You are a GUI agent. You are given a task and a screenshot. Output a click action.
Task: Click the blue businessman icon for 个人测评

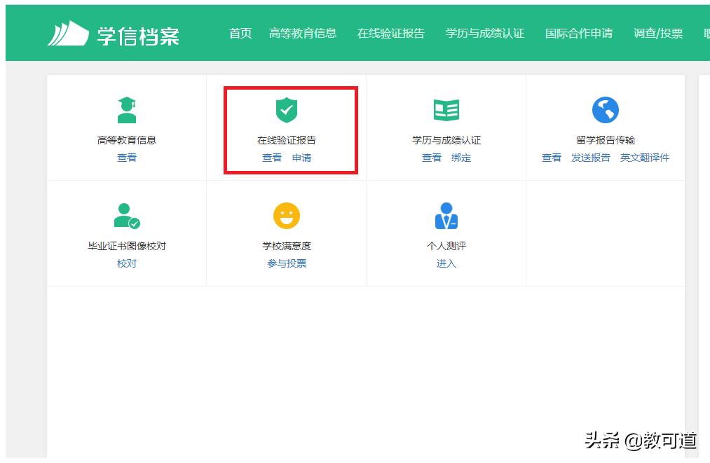click(x=446, y=216)
